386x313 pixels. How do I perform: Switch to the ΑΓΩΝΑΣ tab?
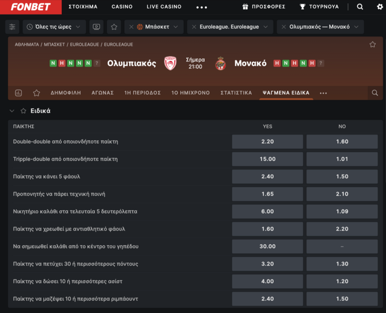(x=103, y=93)
